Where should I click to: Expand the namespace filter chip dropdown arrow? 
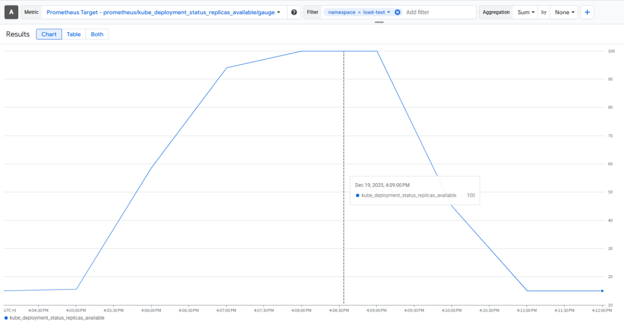[x=388, y=12]
